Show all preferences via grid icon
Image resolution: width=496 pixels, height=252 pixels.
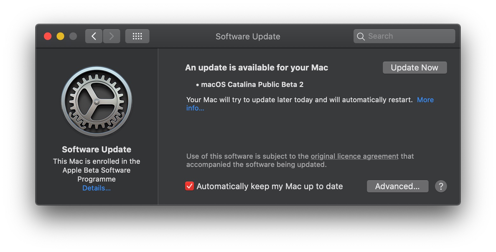click(137, 36)
